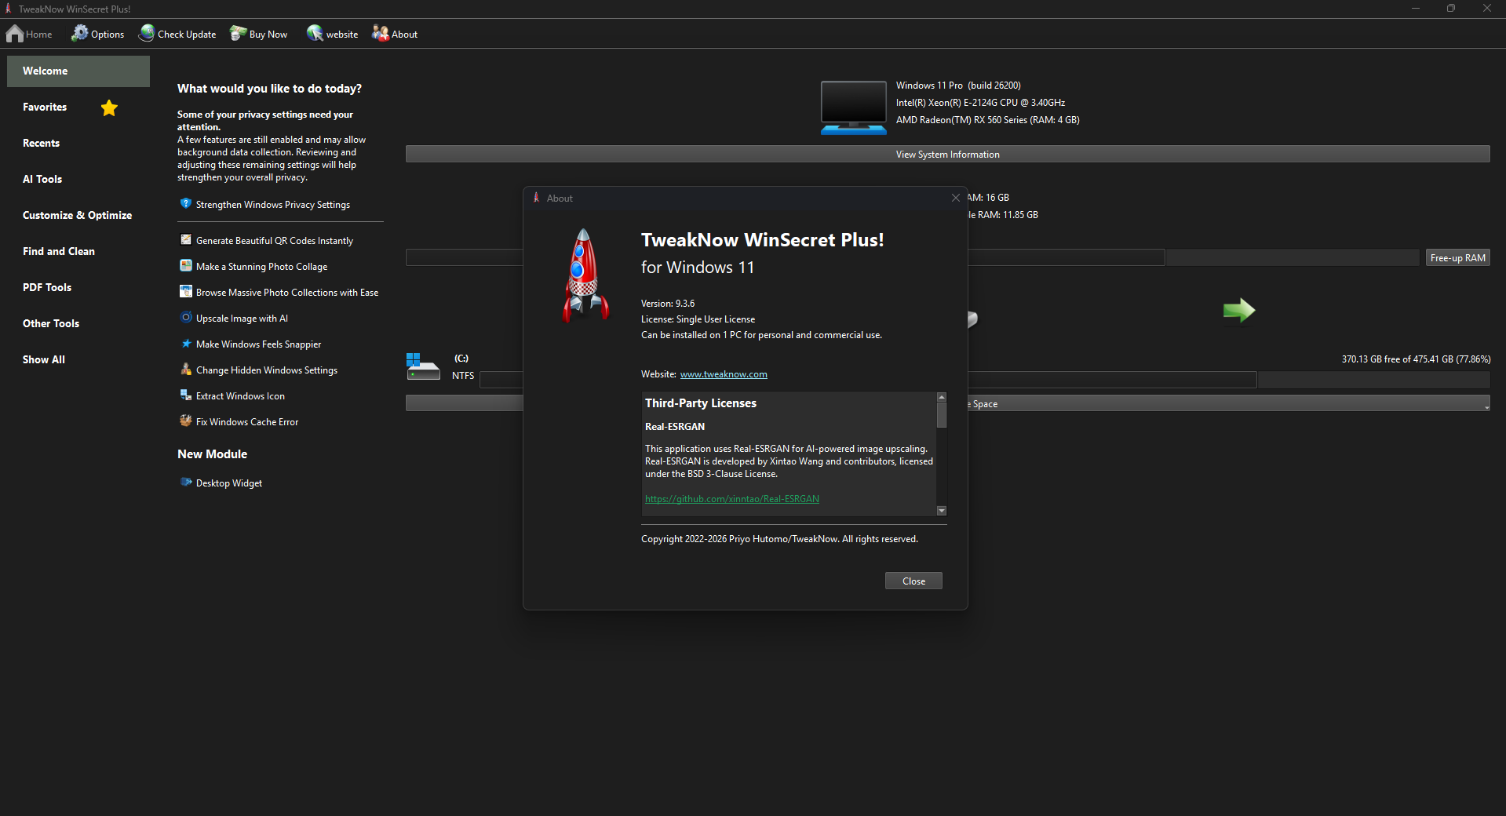Image resolution: width=1506 pixels, height=816 pixels.
Task: Click 'Windows 11 Pro (build 26200)' text
Action: pyautogui.click(x=958, y=86)
